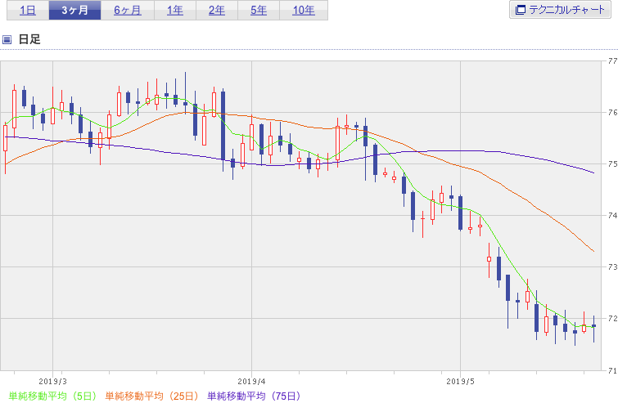Click the 単純移動平均（5日） legend label

point(52,396)
